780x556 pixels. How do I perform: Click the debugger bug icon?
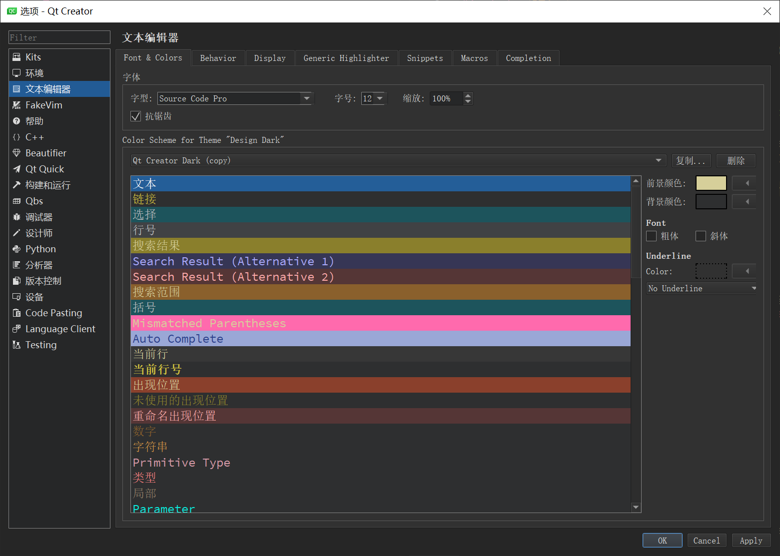pos(16,217)
